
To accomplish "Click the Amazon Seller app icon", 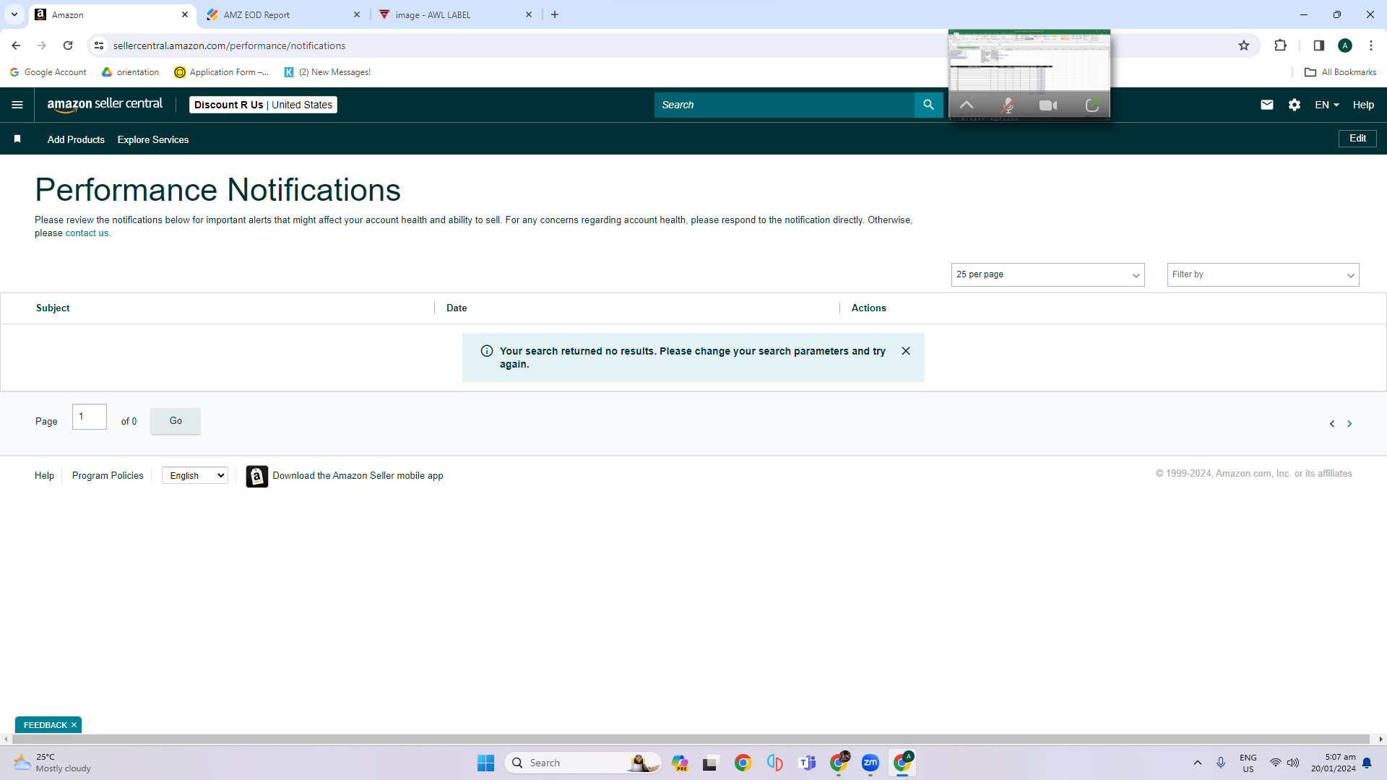I will click(256, 476).
